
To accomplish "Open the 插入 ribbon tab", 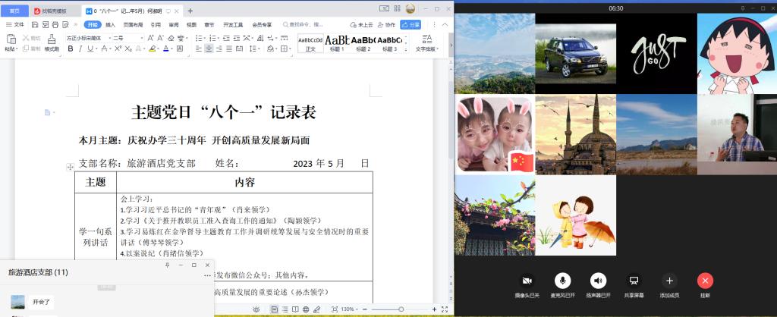I will (x=110, y=24).
